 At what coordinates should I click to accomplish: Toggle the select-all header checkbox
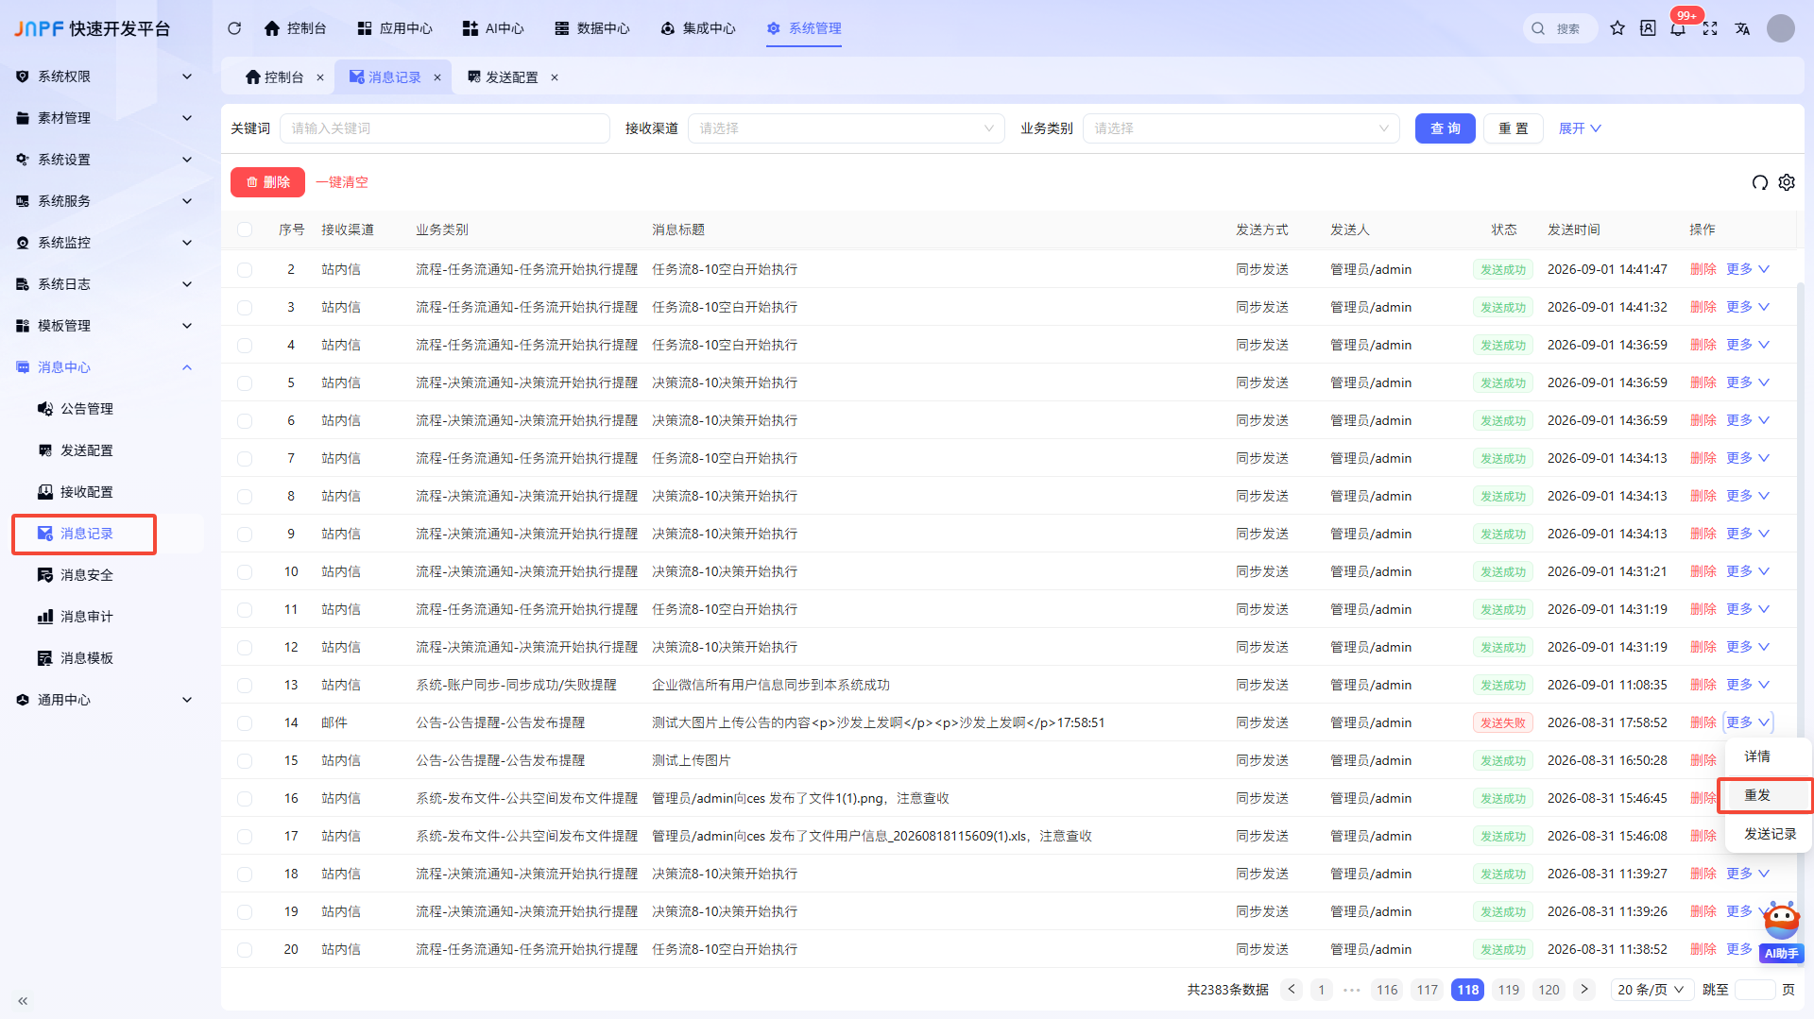pos(245,229)
